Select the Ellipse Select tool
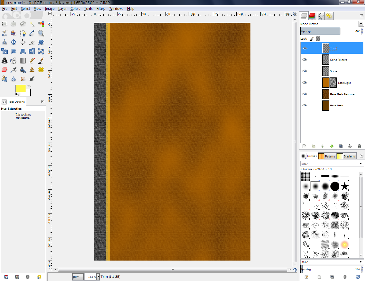The width and height of the screenshot is (365, 281). pos(14,24)
